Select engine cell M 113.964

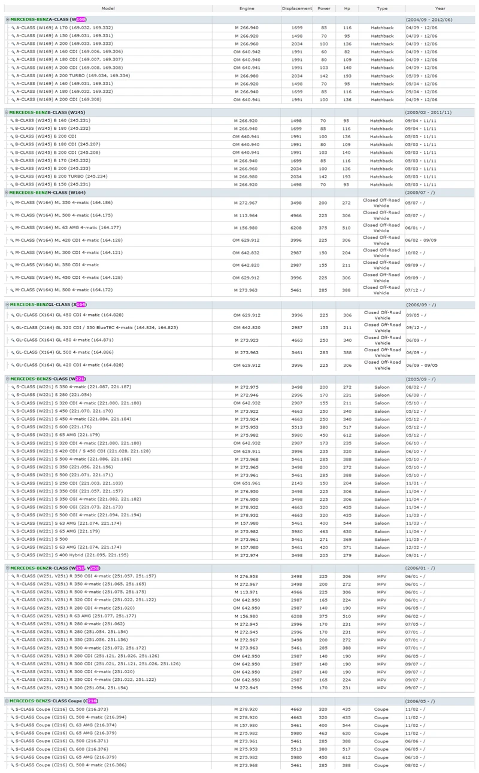click(247, 215)
